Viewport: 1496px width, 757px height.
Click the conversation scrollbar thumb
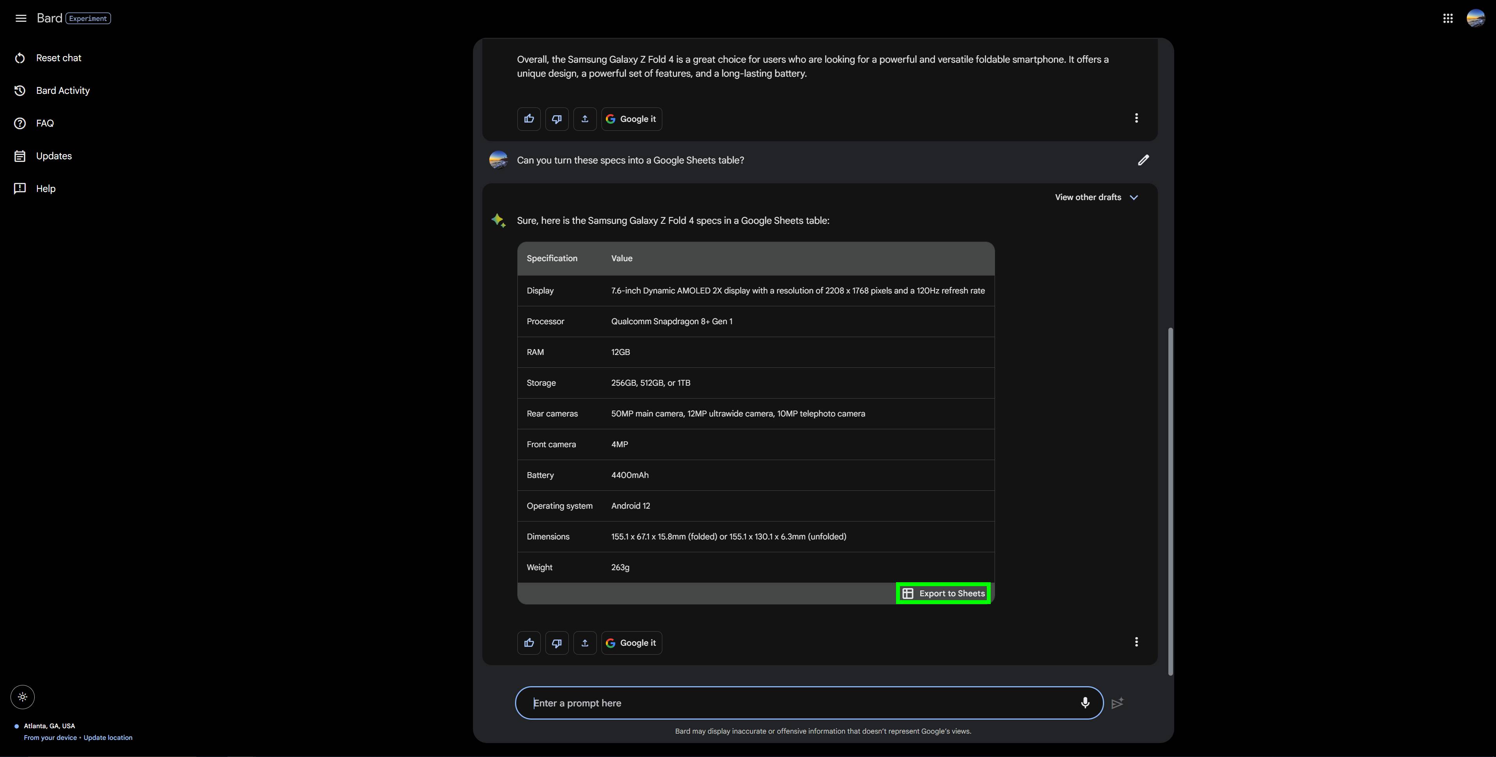1170,501
